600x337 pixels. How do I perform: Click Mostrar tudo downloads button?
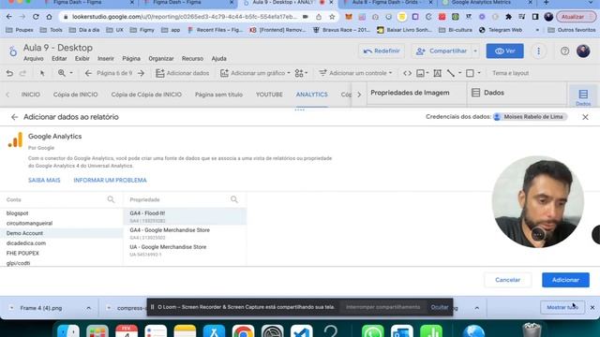(562, 308)
